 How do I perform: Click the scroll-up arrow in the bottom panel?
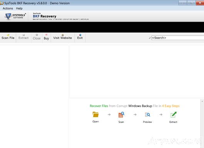pos(202,101)
